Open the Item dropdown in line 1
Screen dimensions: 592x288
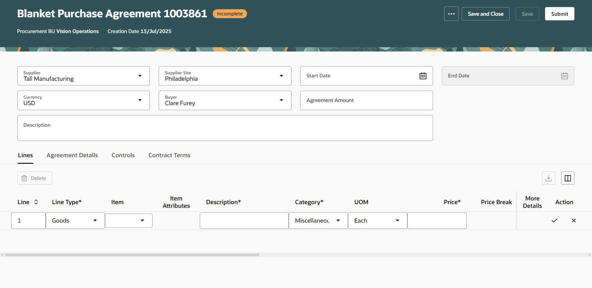pyautogui.click(x=142, y=220)
